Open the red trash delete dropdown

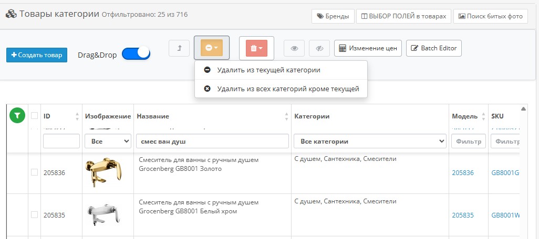[x=256, y=48]
